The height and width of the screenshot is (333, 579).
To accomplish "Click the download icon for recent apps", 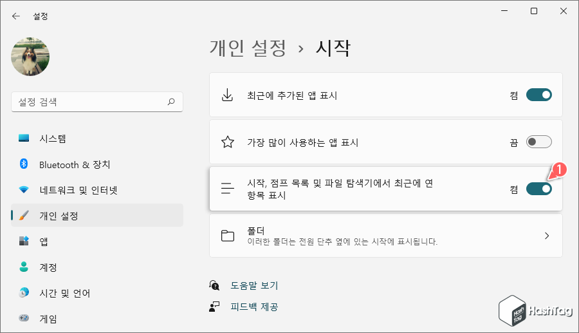I will point(227,95).
